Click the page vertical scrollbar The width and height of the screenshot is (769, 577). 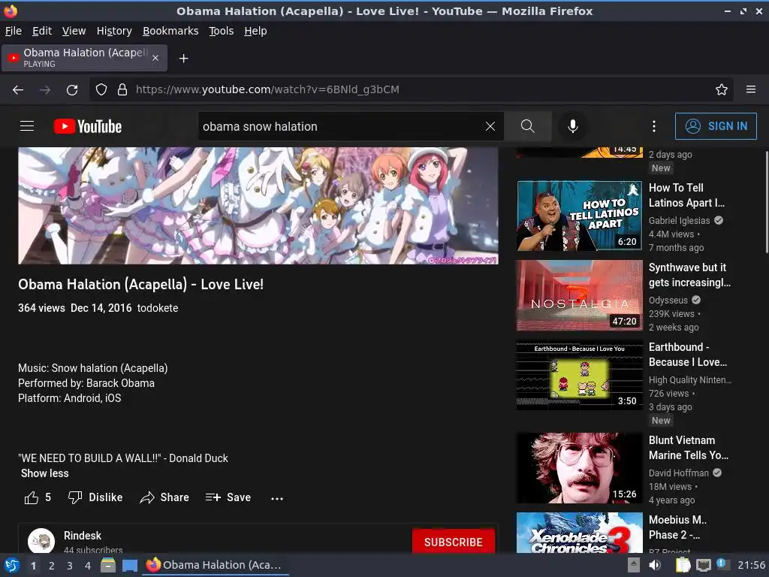766,202
